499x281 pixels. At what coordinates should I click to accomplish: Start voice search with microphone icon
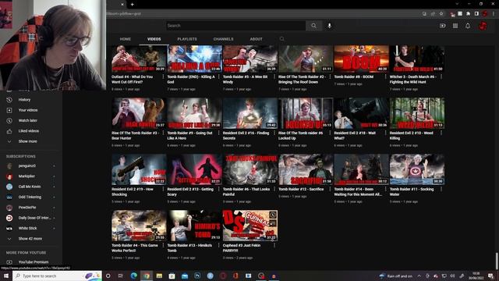coord(329,26)
